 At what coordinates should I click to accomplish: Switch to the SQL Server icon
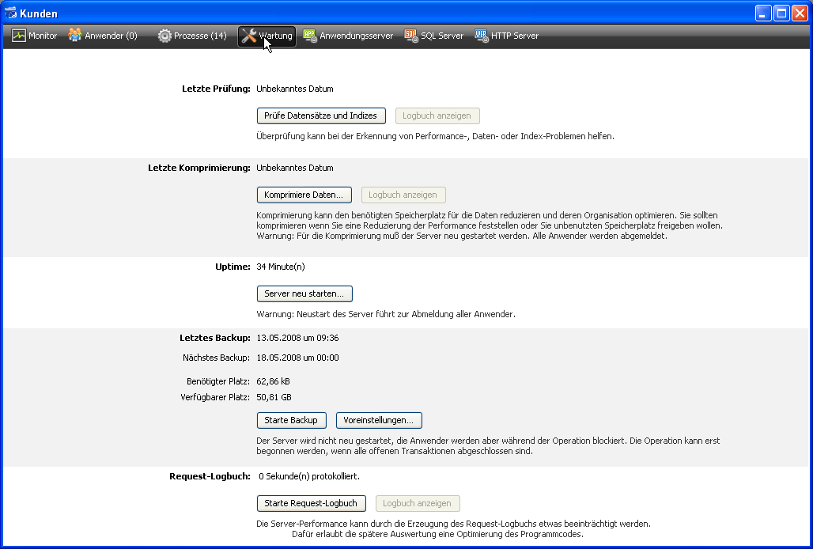(411, 36)
